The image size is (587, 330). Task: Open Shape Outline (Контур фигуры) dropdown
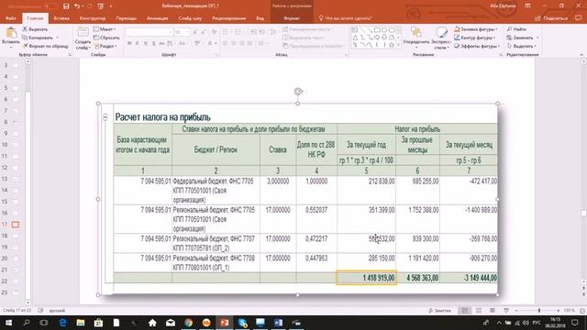coord(475,38)
